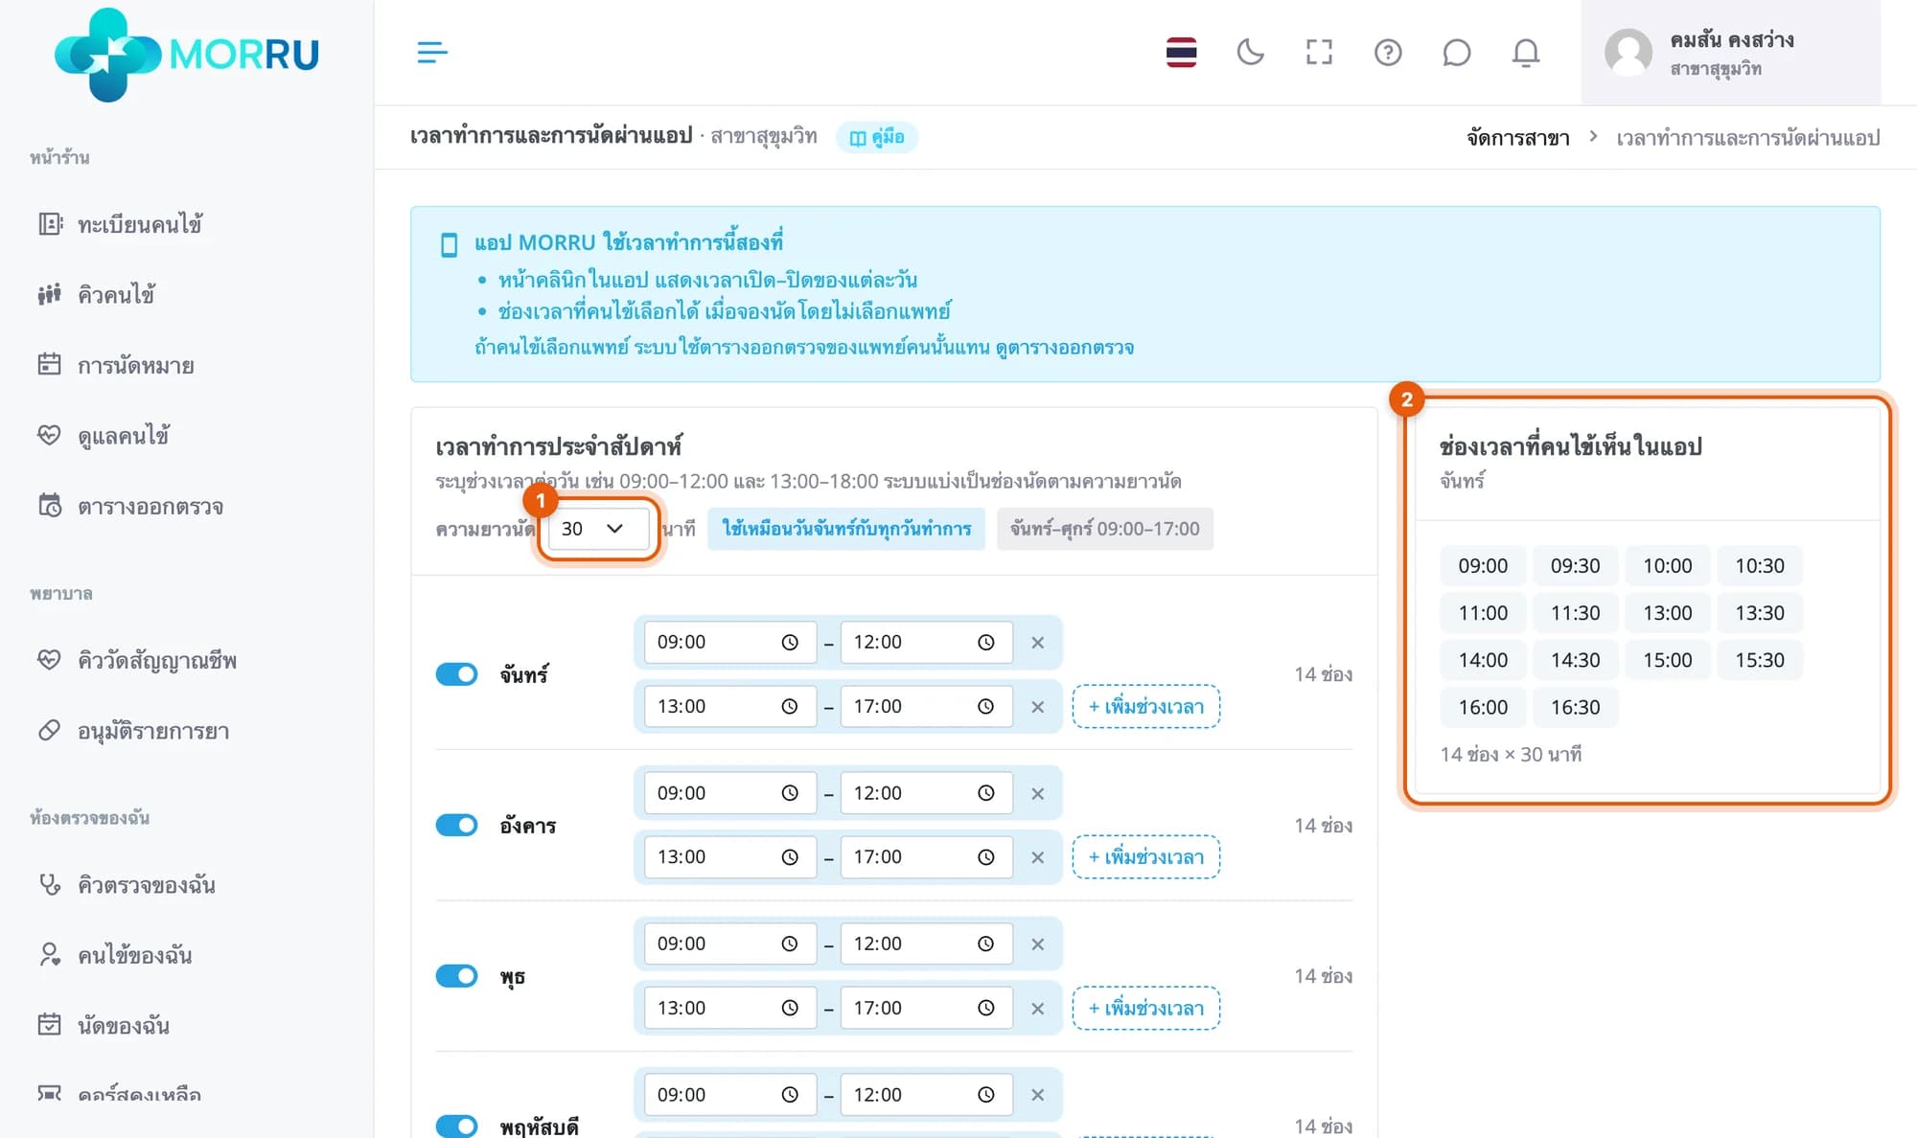Open user profile คมสัน คงสว่าง menu
1917x1138 pixels.
pos(1730,53)
